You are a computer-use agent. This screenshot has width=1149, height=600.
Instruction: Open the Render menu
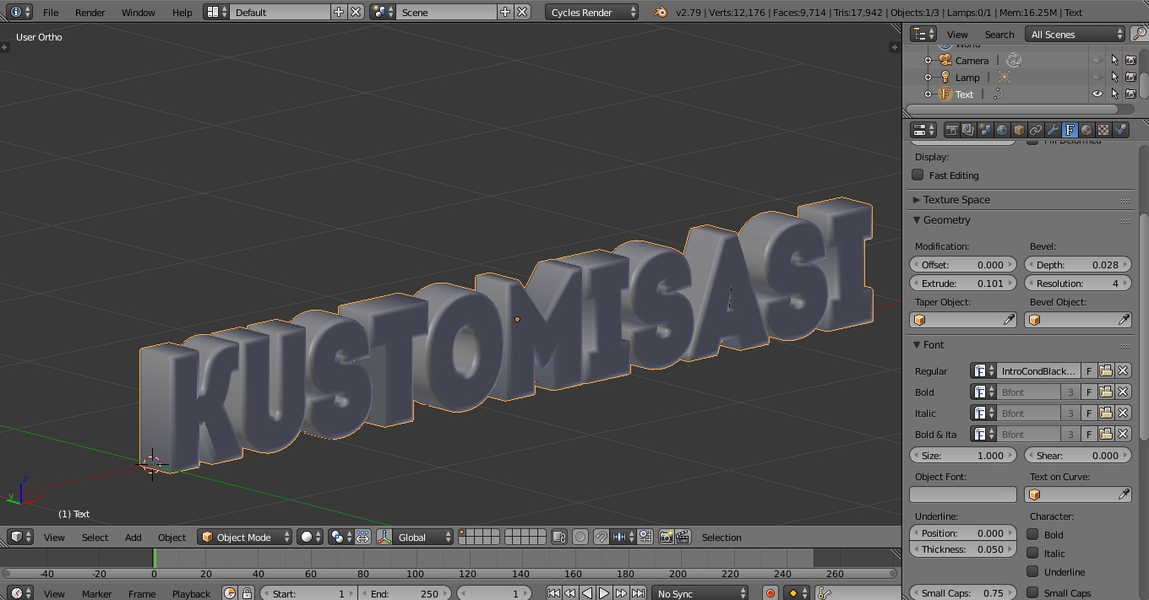tap(90, 12)
